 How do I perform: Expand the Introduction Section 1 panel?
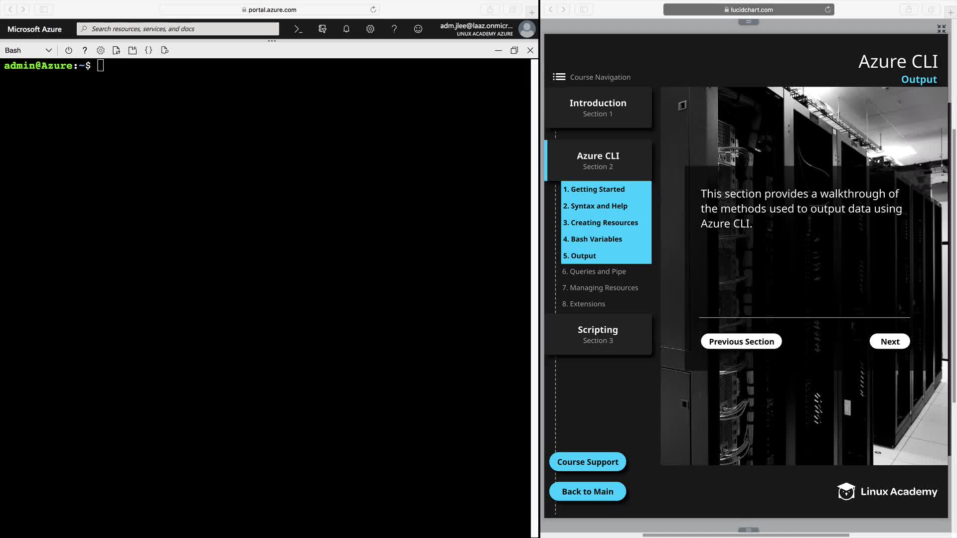tap(598, 108)
